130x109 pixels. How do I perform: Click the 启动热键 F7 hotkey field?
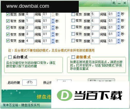pos(30,82)
